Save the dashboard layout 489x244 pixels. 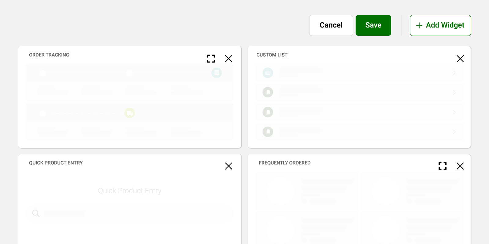[x=373, y=25]
